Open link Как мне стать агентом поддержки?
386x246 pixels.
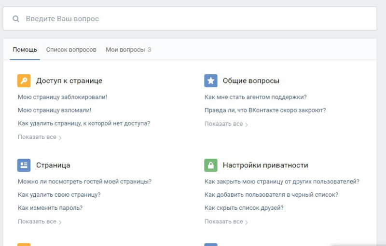tap(255, 97)
